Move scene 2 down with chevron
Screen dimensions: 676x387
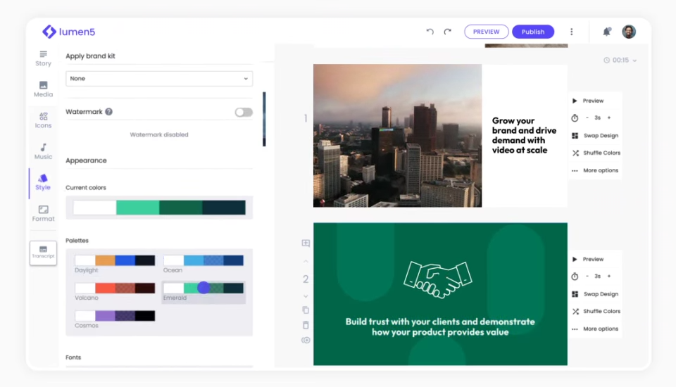(306, 296)
